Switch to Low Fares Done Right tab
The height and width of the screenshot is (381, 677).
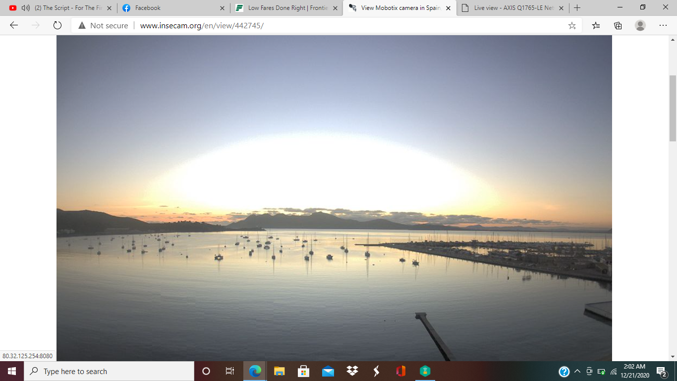pos(282,8)
